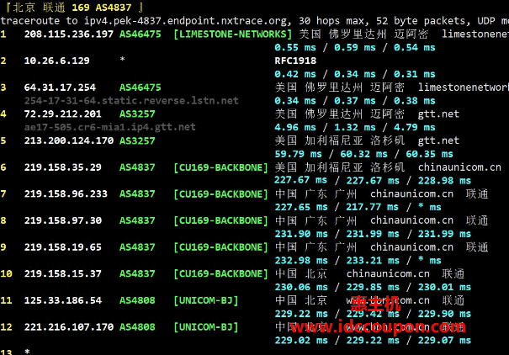Click chinaunicom.cn domain on hop 6

coord(459,167)
